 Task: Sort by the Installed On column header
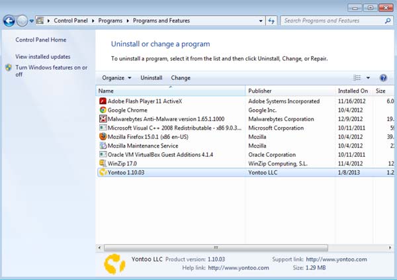[x=354, y=91]
